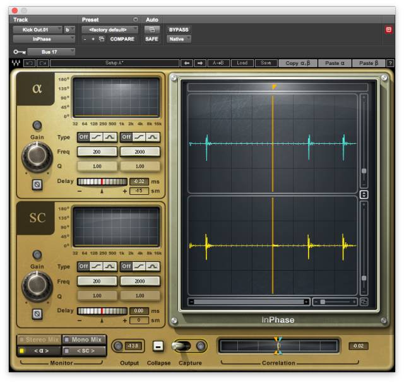Click the Waves logo icon
404x383 pixels.
coord(16,63)
